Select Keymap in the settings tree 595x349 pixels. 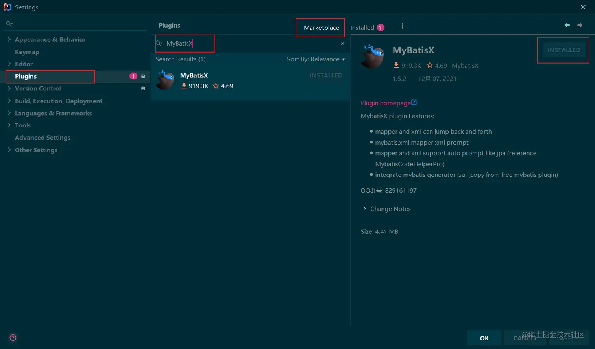pos(27,52)
